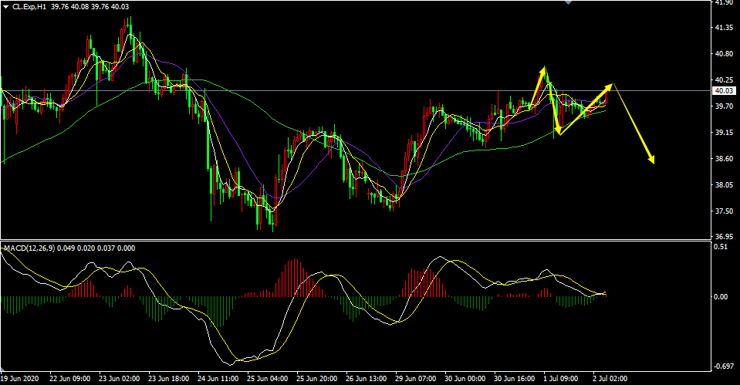Click the highlighted current price tag on price axis
740x385 pixels.
[x=725, y=90]
